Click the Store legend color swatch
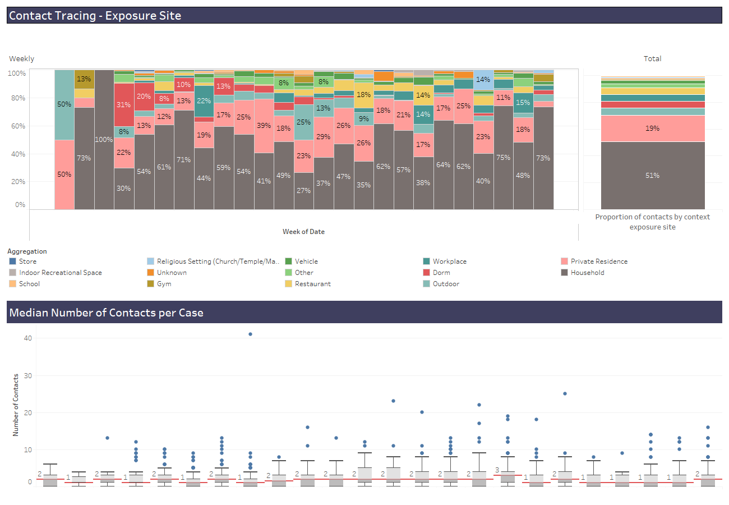The width and height of the screenshot is (729, 505). tap(13, 261)
